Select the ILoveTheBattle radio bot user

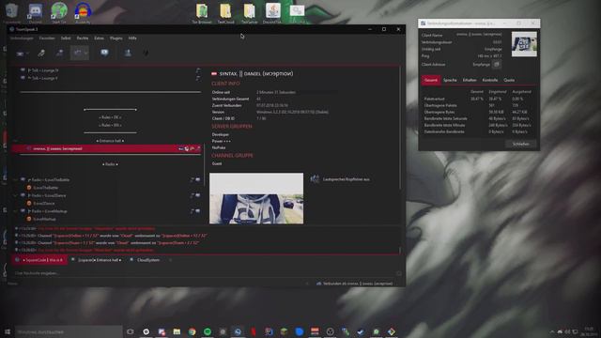[x=46, y=188]
